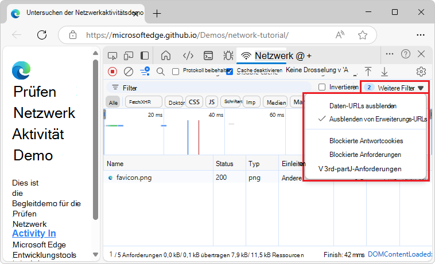The height and width of the screenshot is (264, 435).
Task: Sort by the Typ column header
Action: point(262,164)
